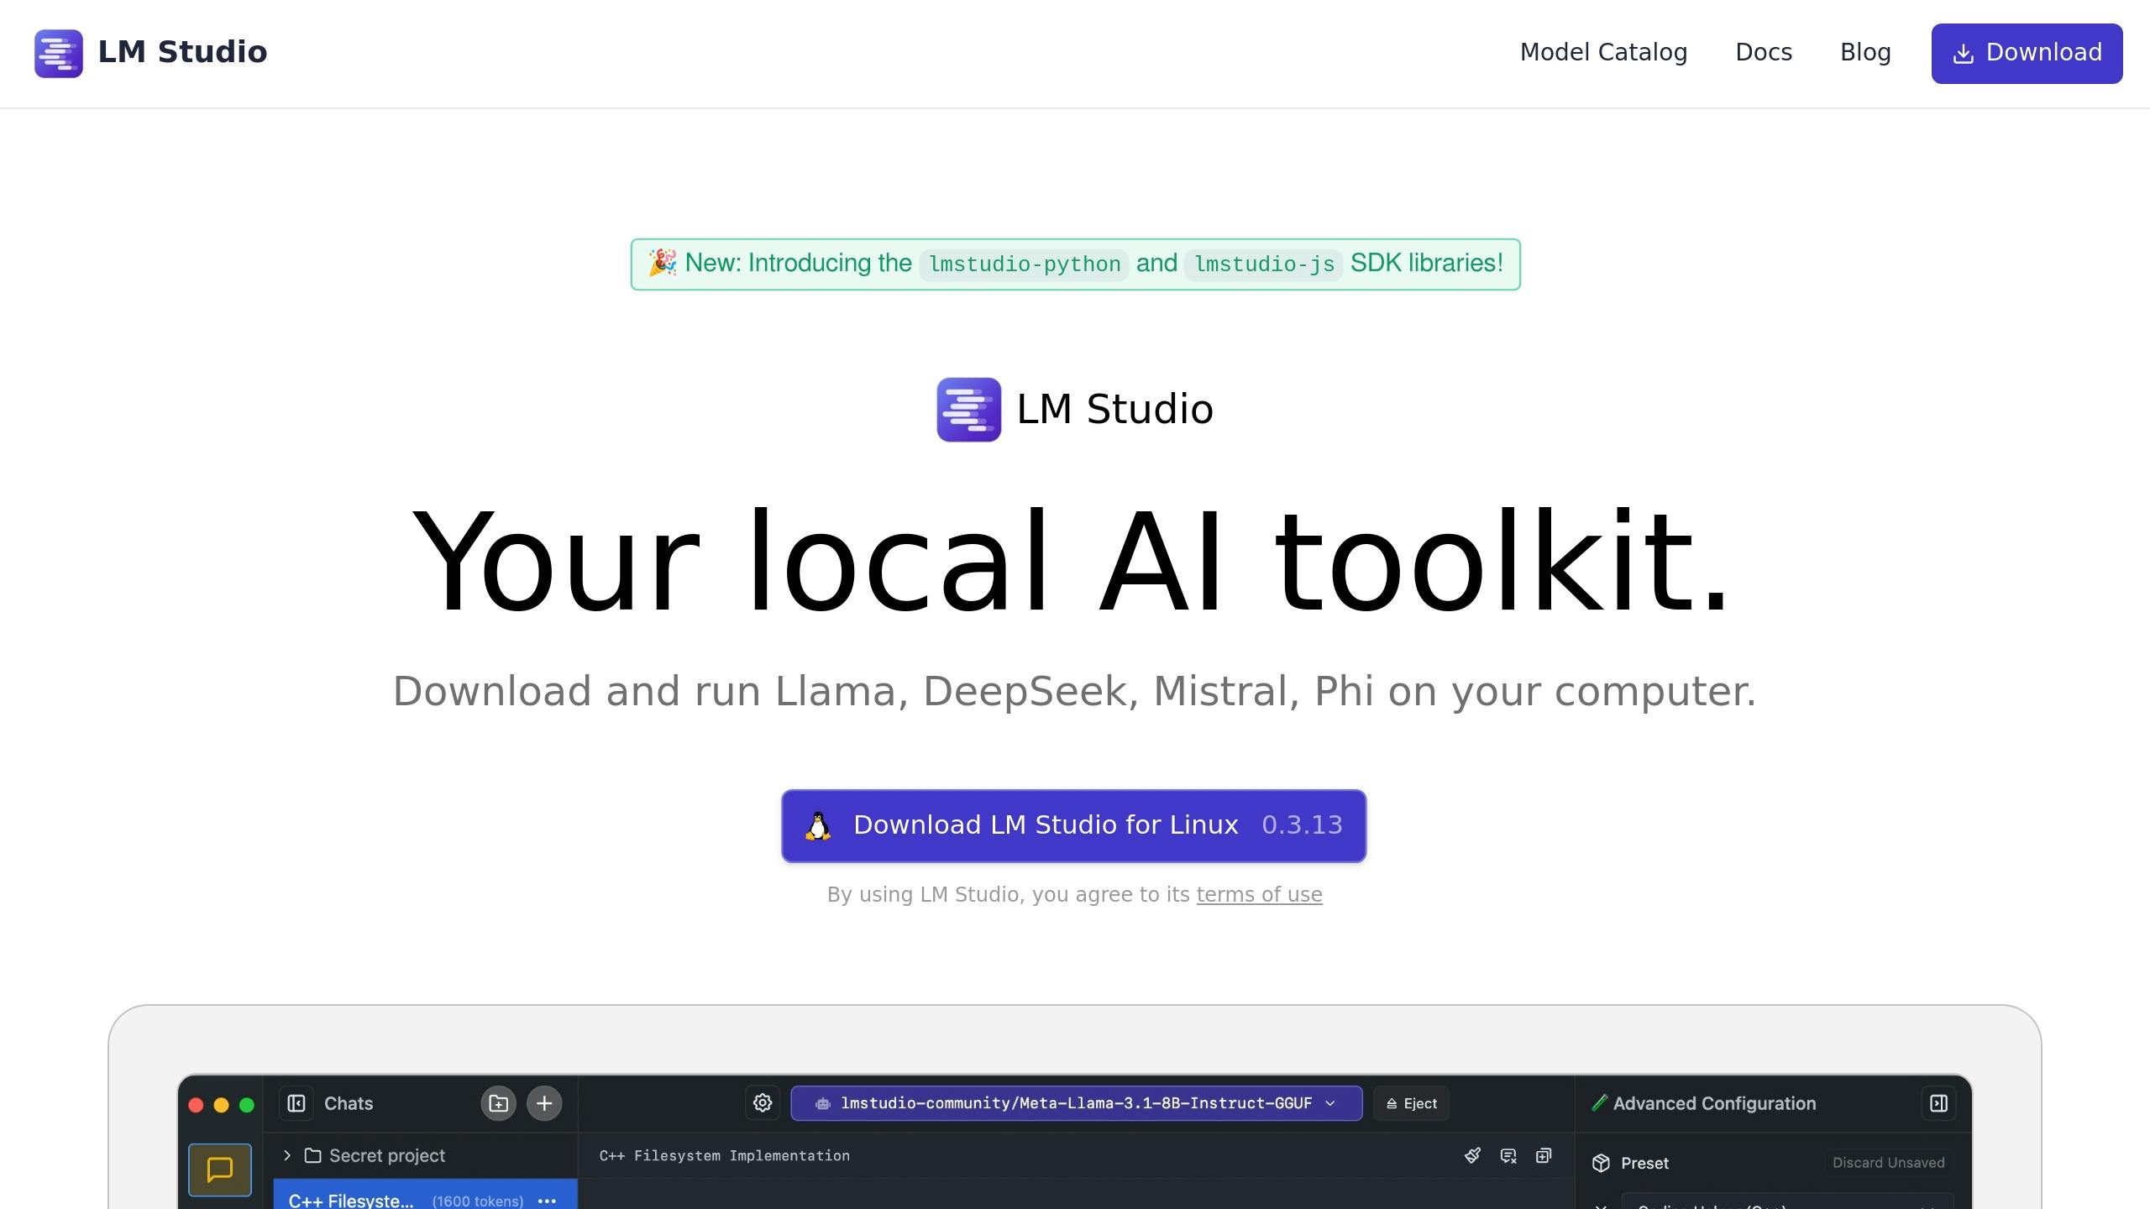
Task: Start a new chat using the plus icon
Action: [x=543, y=1103]
